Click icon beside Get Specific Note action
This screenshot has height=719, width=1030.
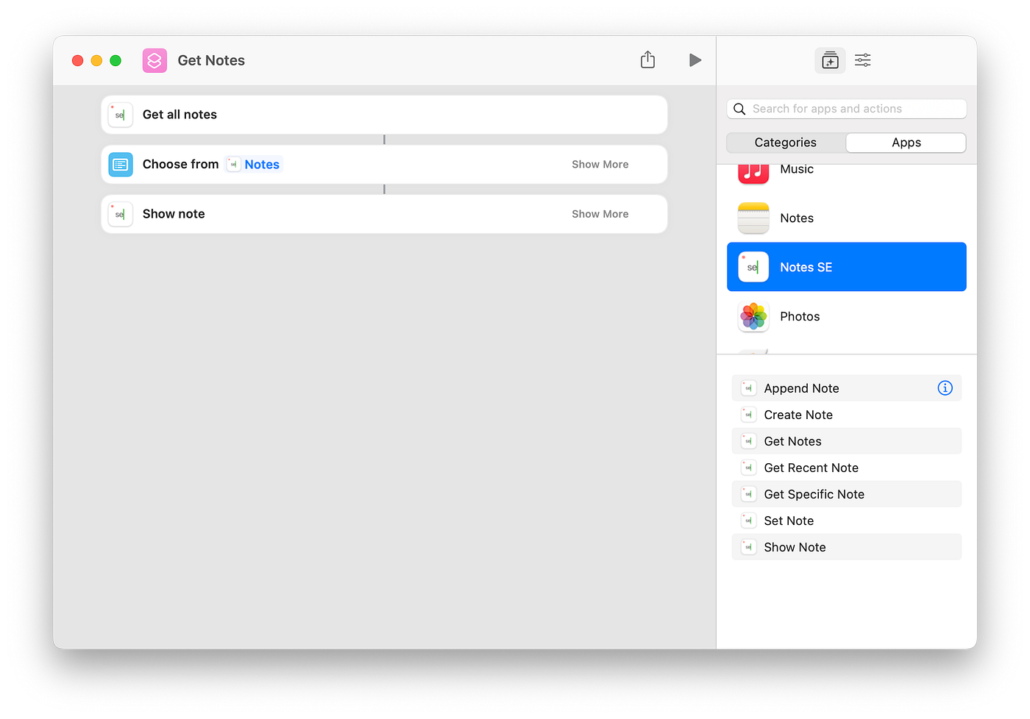pyautogui.click(x=748, y=494)
